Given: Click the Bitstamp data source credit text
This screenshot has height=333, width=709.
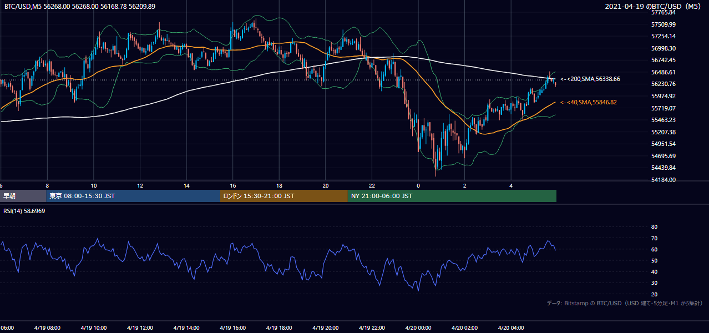Looking at the screenshot, I should pyautogui.click(x=625, y=304).
